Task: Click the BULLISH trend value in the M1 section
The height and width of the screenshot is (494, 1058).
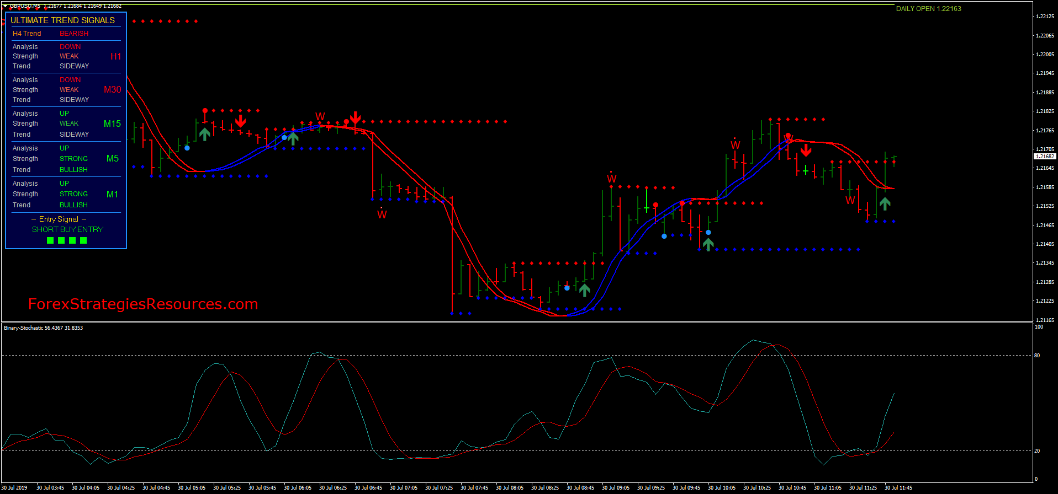Action: tap(73, 205)
